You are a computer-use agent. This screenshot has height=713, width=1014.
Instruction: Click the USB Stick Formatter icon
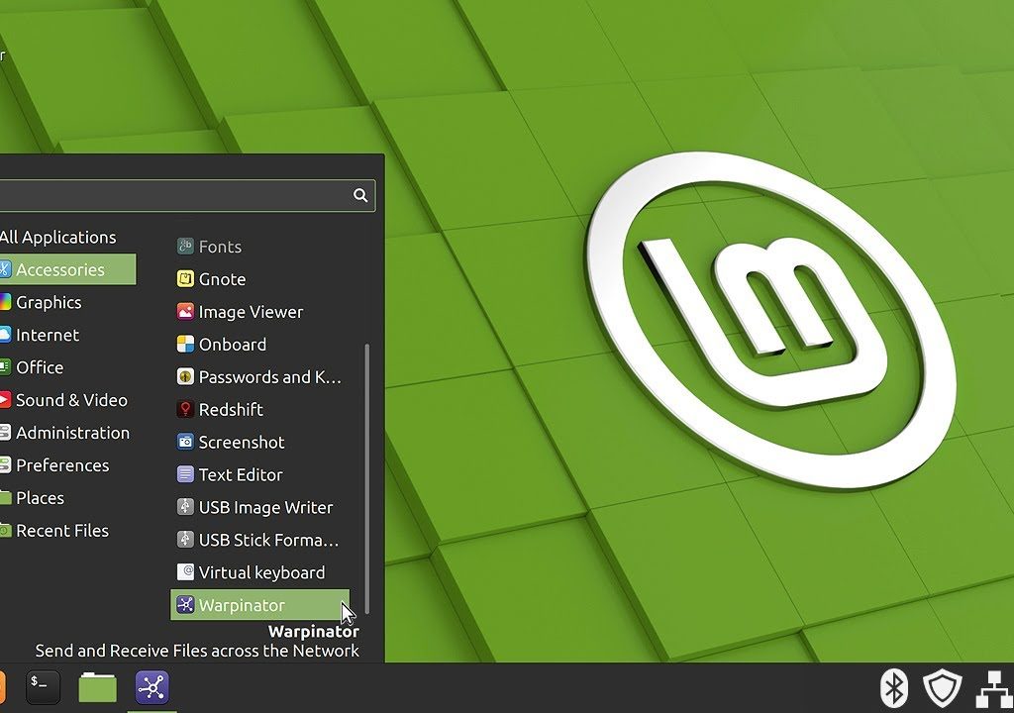click(x=185, y=540)
